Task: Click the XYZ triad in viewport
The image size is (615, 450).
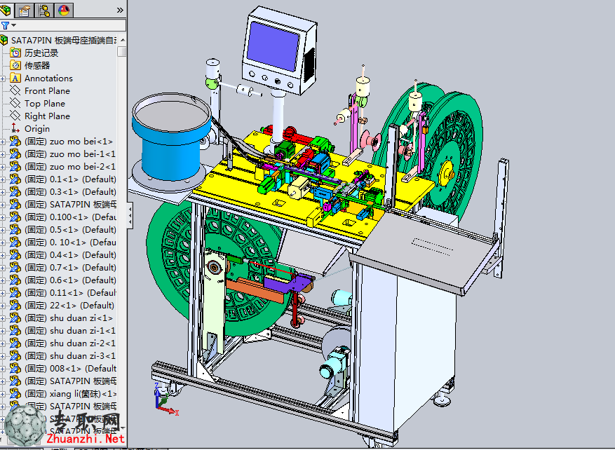Action: click(x=165, y=398)
